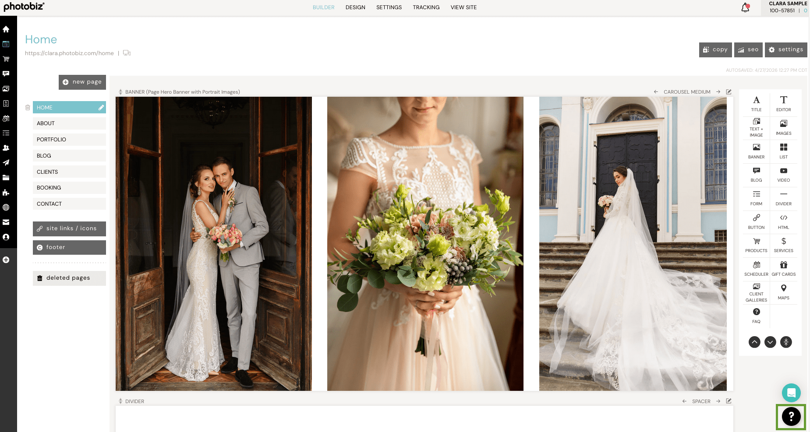Add a Client Galleries block
Image resolution: width=810 pixels, height=432 pixels.
click(756, 292)
